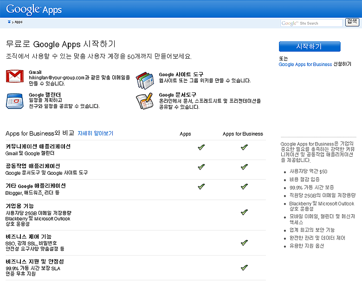This screenshot has width=362, height=283.
Task: Click Business checkmark for 공동작업 애플리케이션
Action: point(244,167)
